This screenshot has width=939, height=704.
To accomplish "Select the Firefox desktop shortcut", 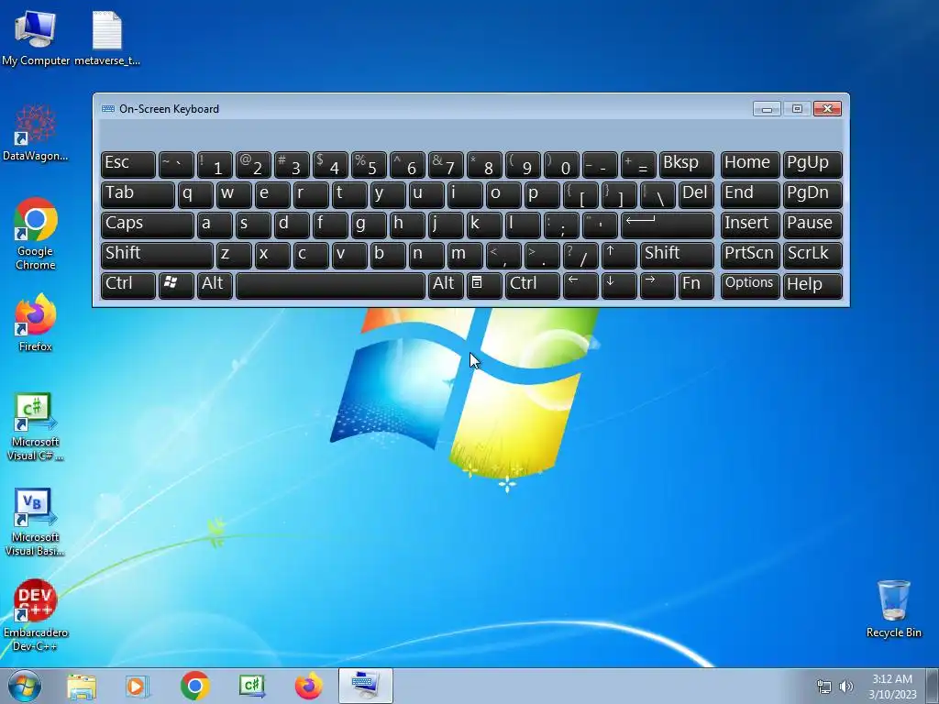I will (x=36, y=324).
